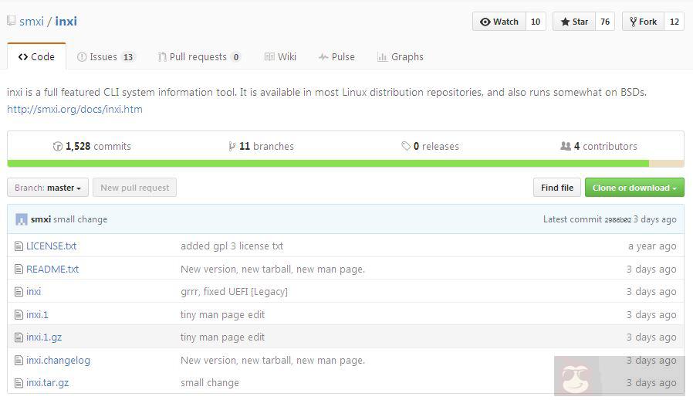Open the watchers count 10
Screen dimensions: 693x400
pyautogui.click(x=536, y=22)
